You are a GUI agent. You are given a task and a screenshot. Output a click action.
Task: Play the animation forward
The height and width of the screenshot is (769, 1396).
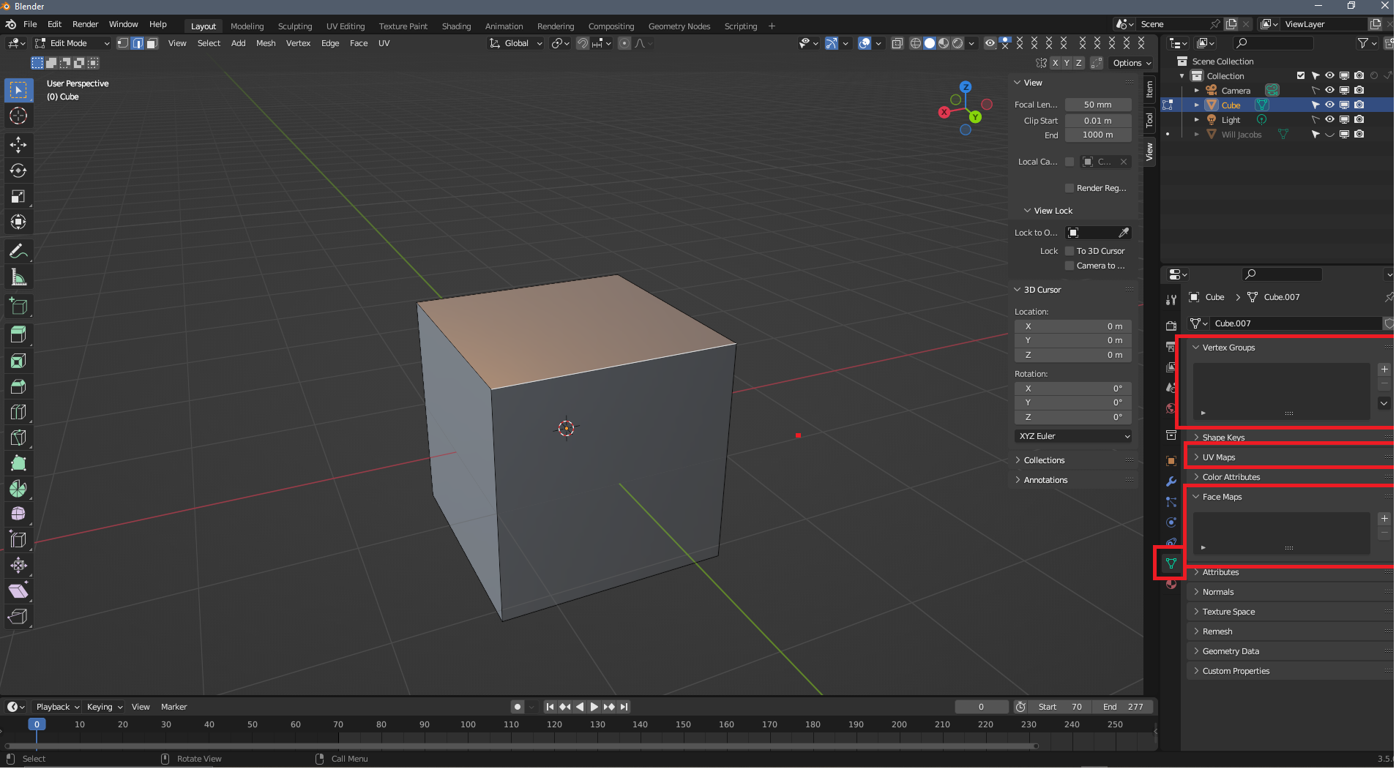594,707
